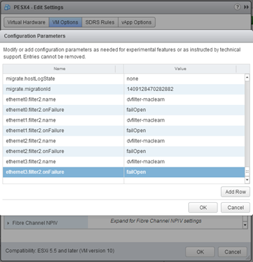The height and width of the screenshot is (262, 253).
Task: Expand the Fibre Channel NPIV section
Action: [8, 223]
